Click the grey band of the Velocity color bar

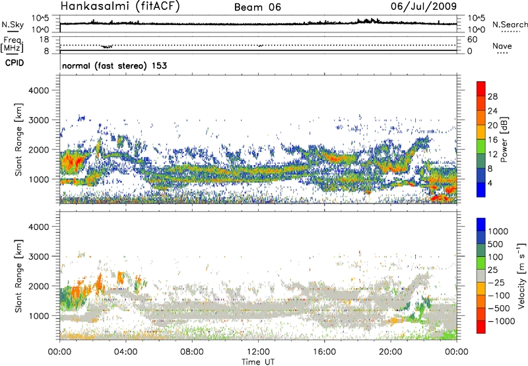click(481, 276)
